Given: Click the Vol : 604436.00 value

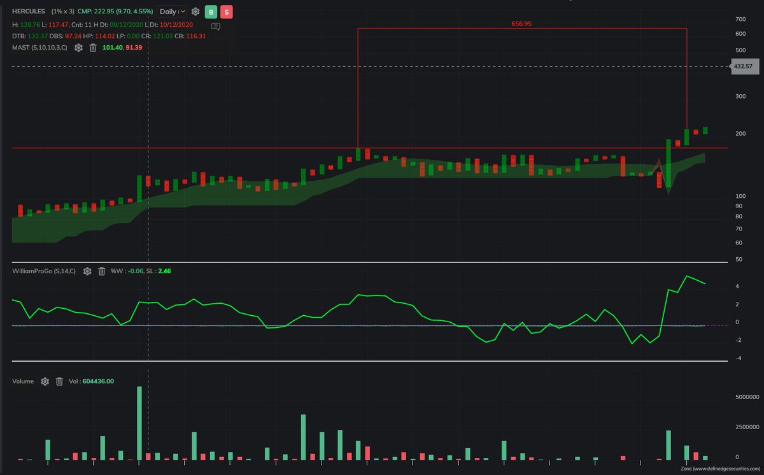Looking at the screenshot, I should pos(91,381).
